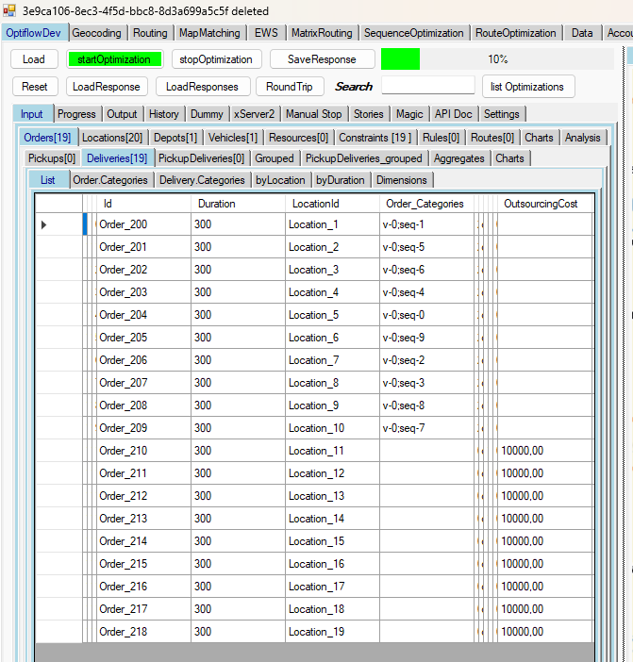
Task: Sort by the OutsourcingCost column header
Action: click(x=541, y=203)
